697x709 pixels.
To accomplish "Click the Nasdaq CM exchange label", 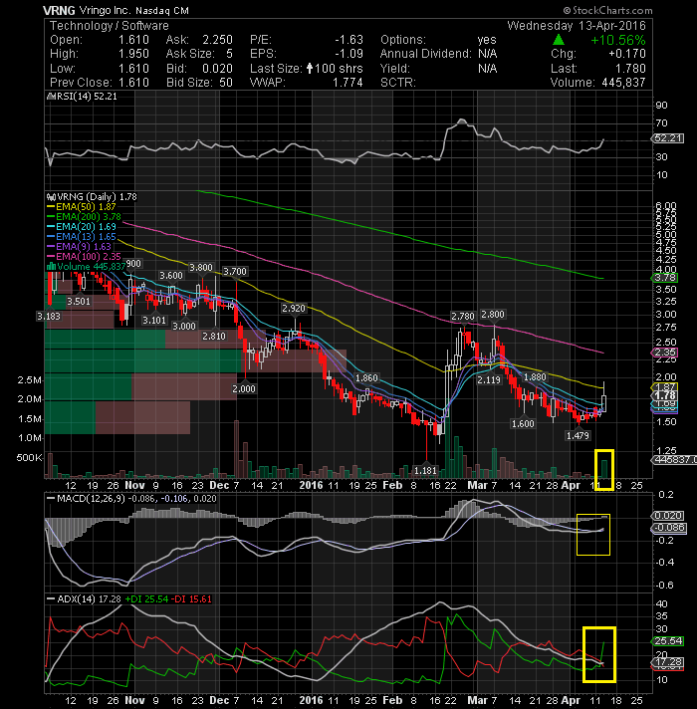I will tap(162, 10).
